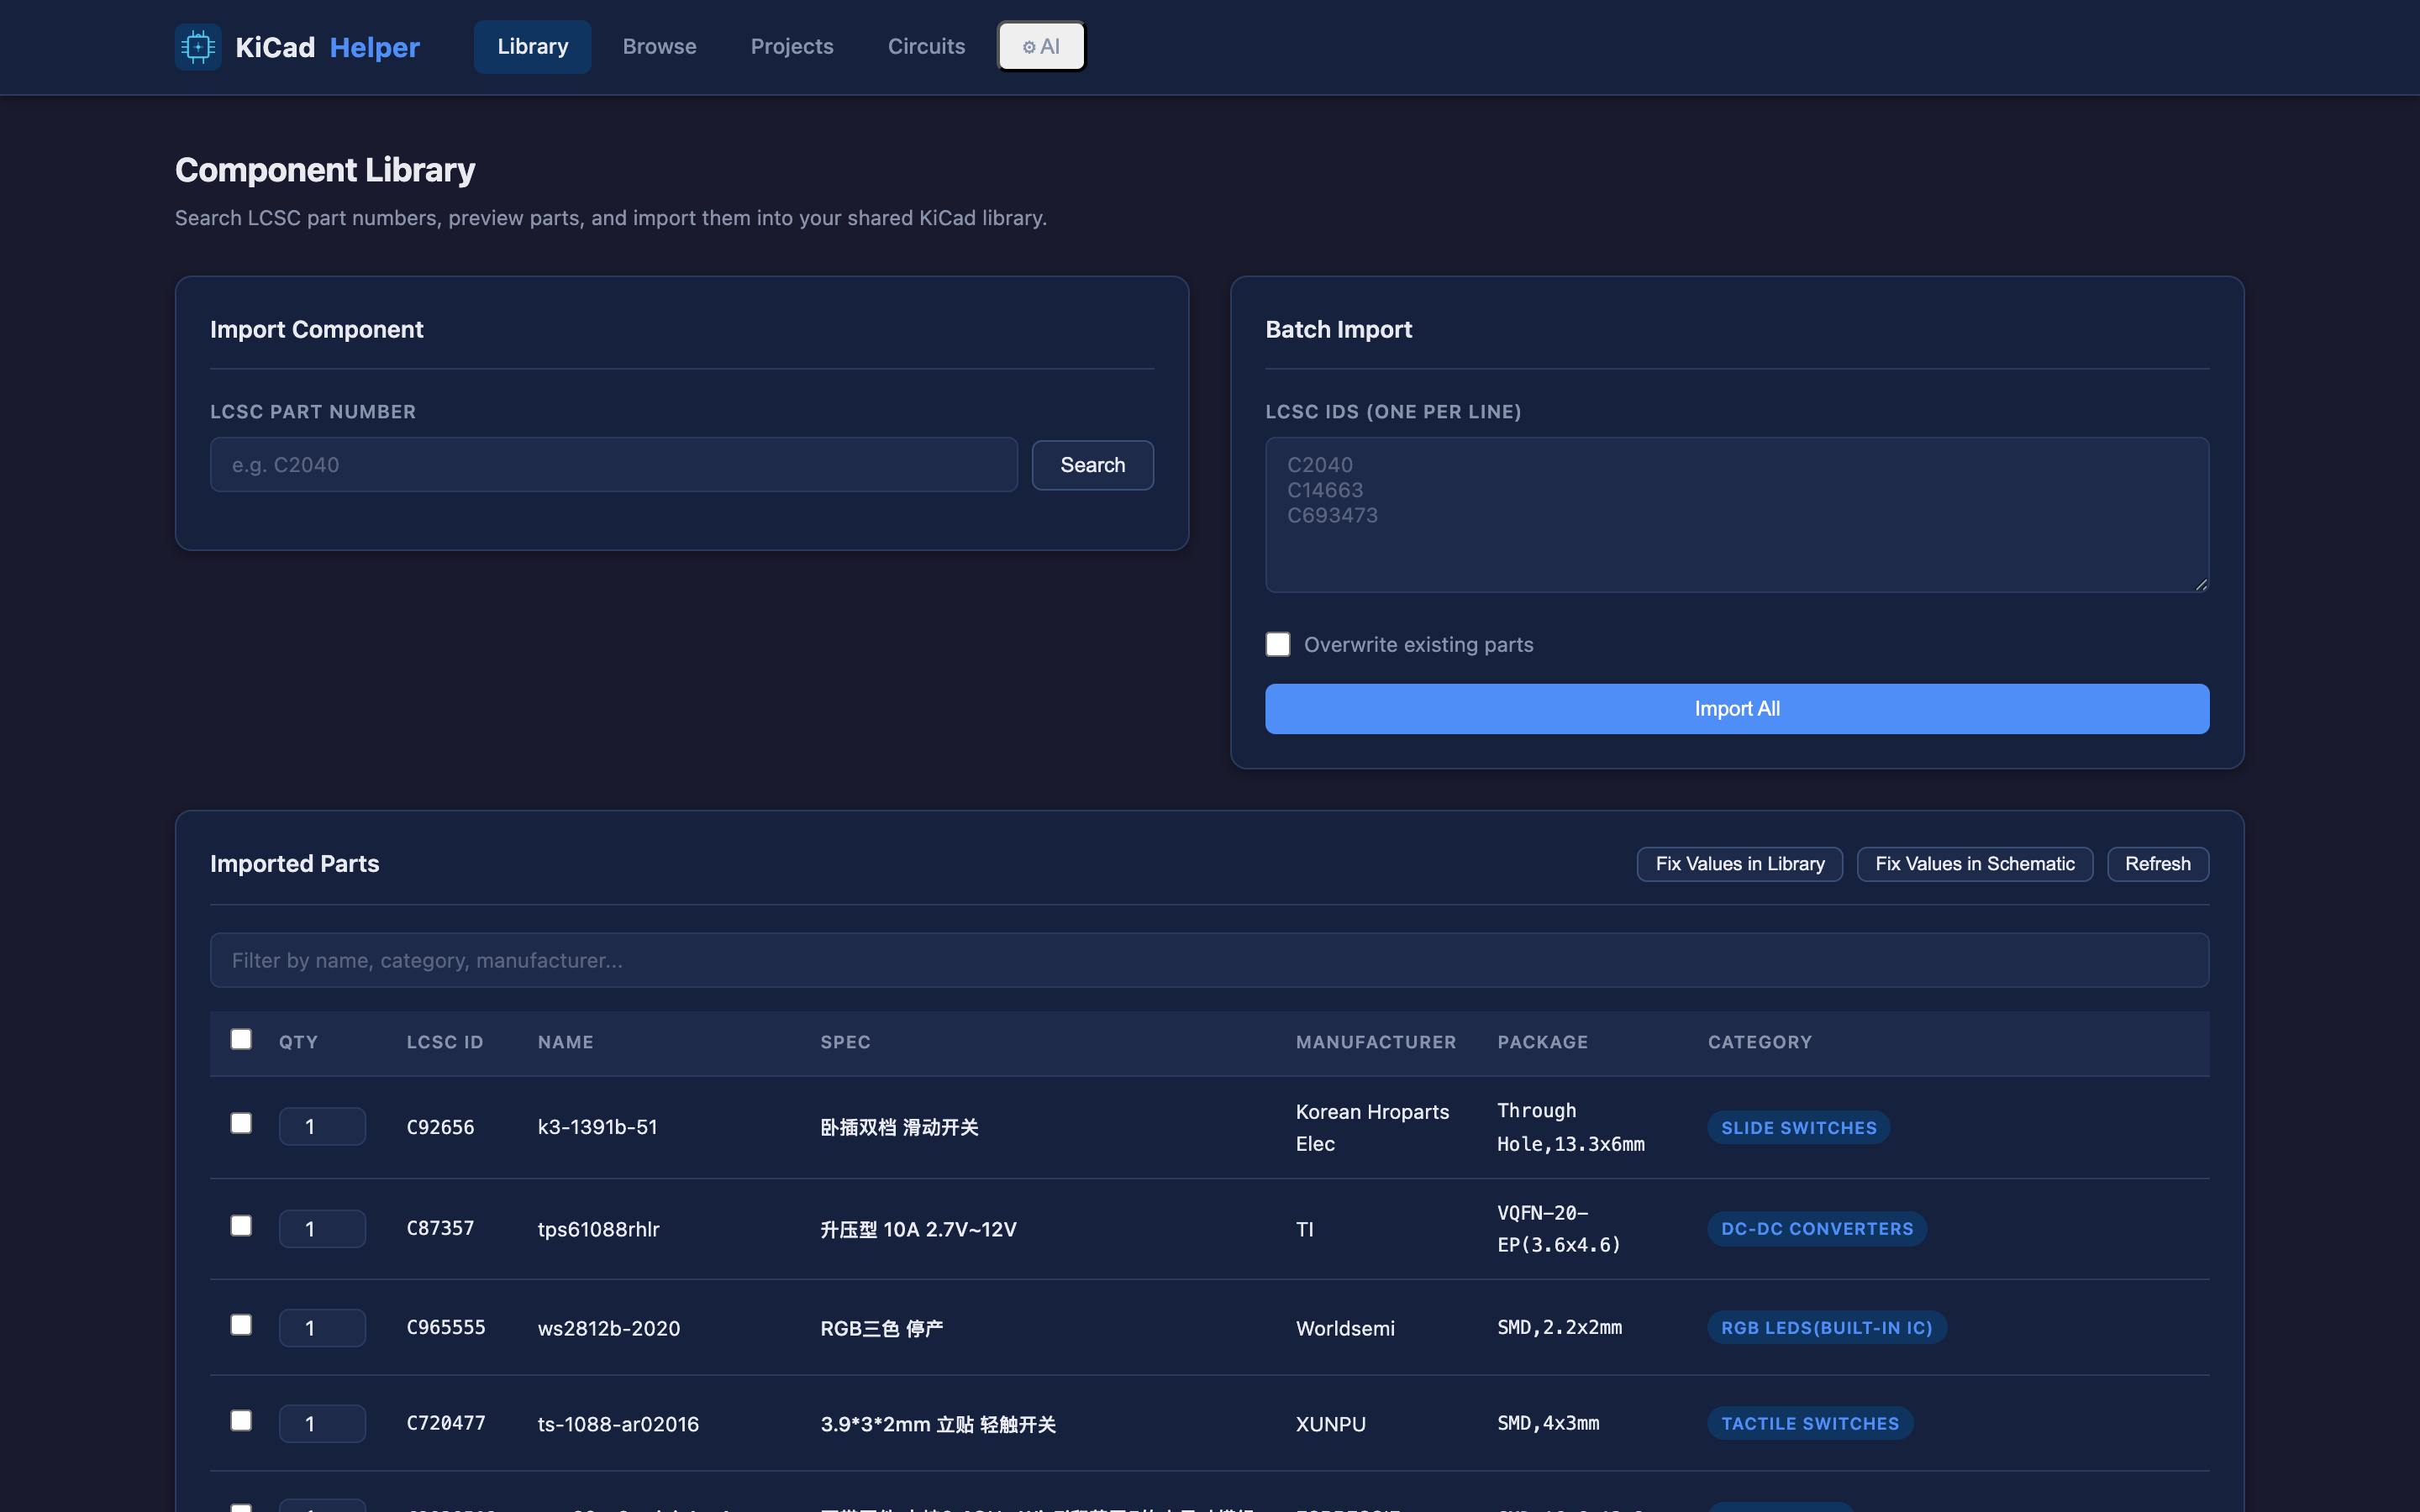
Task: Click the Import All button
Action: (1737, 709)
